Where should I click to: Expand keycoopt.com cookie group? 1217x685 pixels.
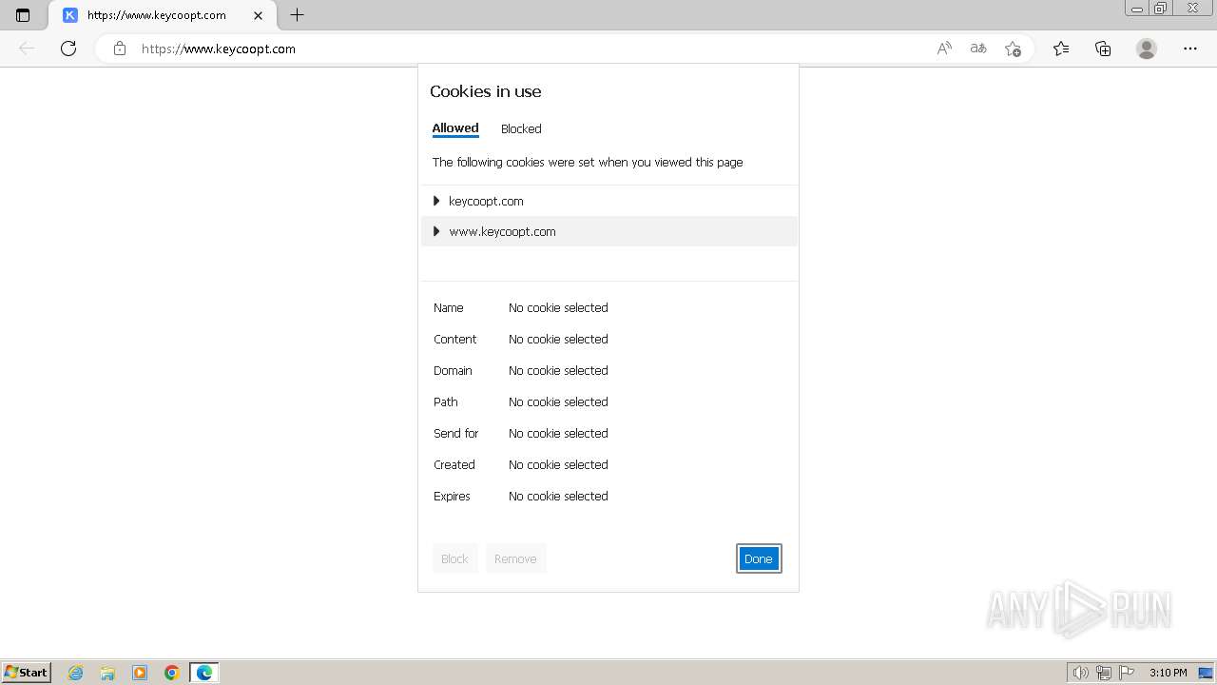pos(436,201)
